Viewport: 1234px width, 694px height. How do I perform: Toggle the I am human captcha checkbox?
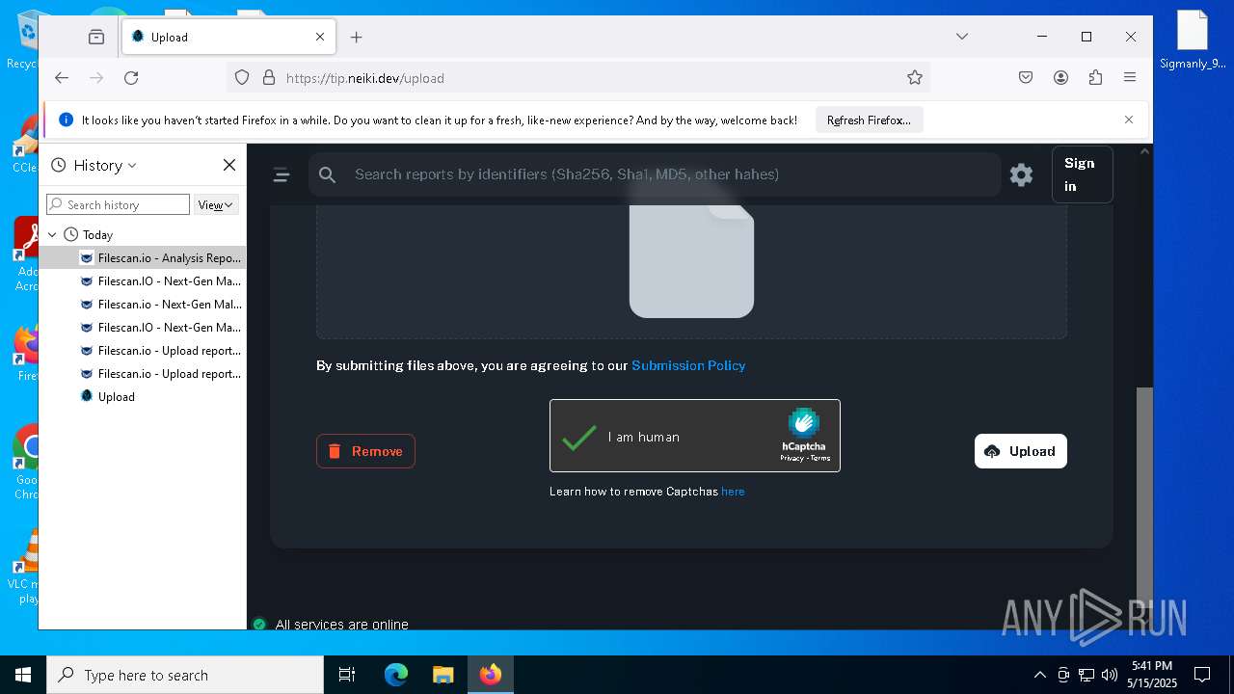click(x=579, y=437)
